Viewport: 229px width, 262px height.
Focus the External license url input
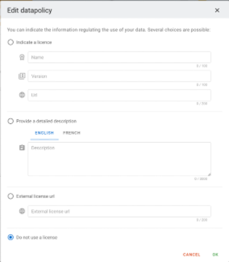(119, 211)
